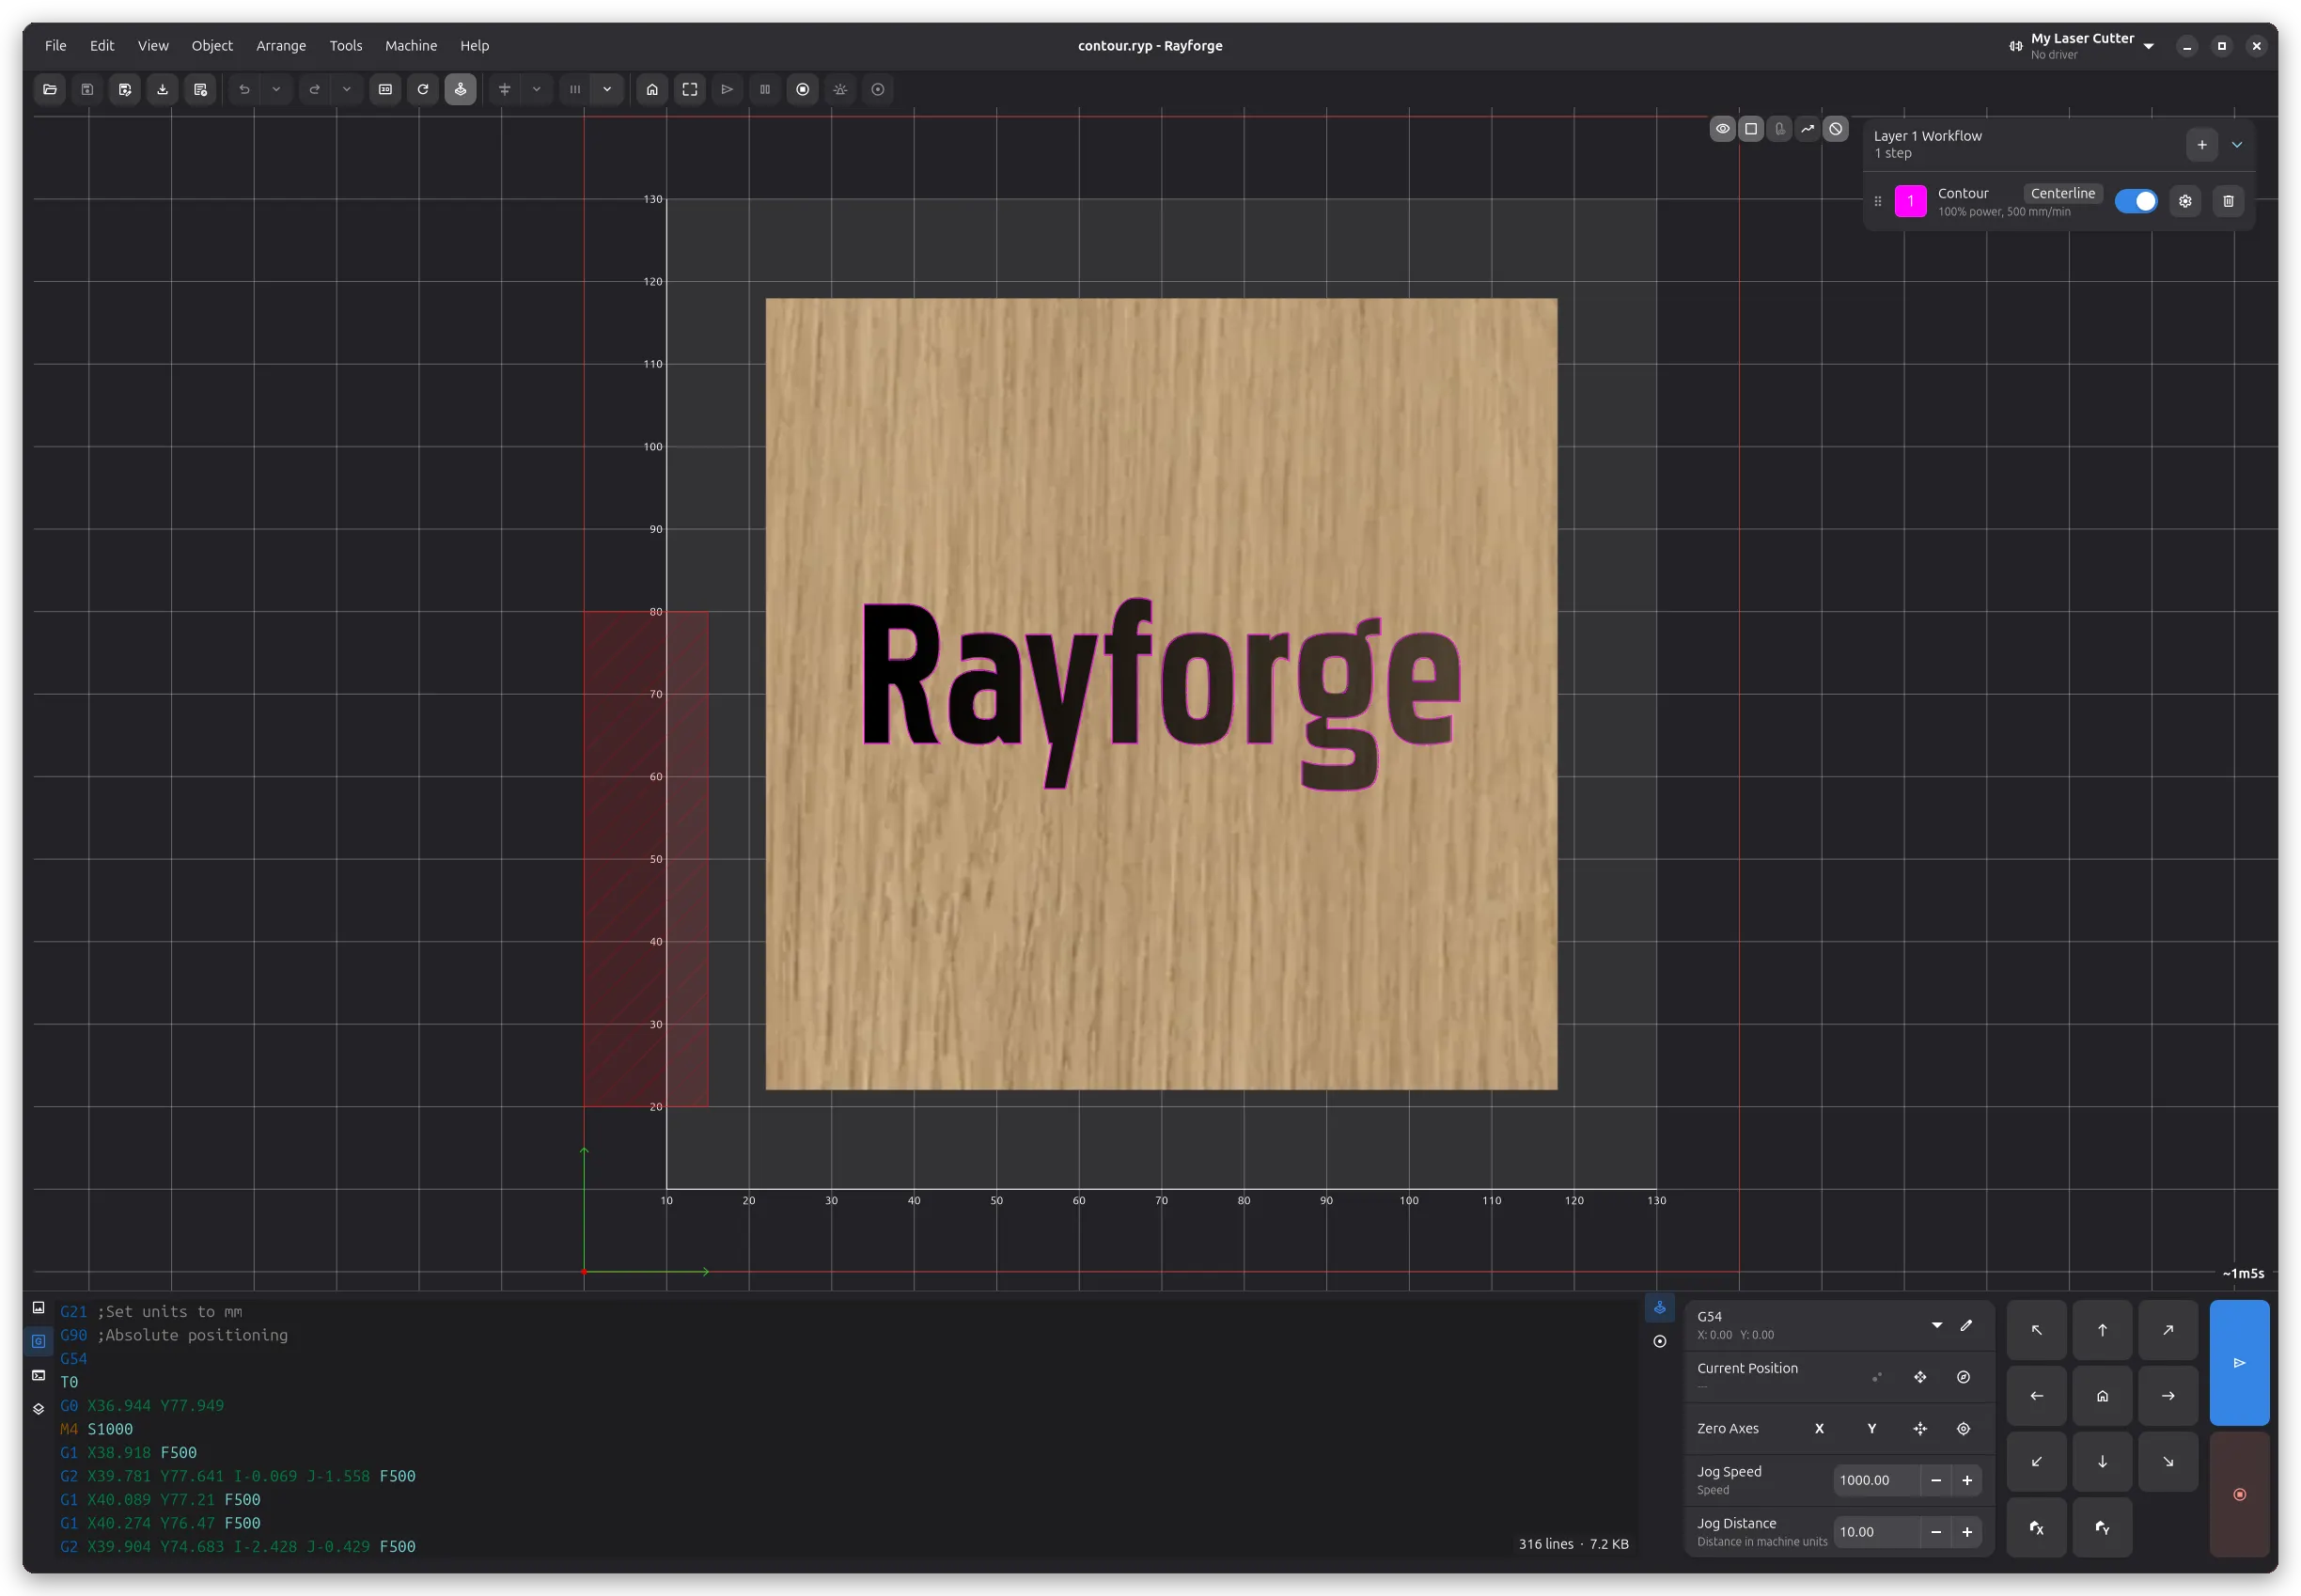Click the stop icon in top toolbar
This screenshot has width=2301, height=1596.
pos(802,89)
